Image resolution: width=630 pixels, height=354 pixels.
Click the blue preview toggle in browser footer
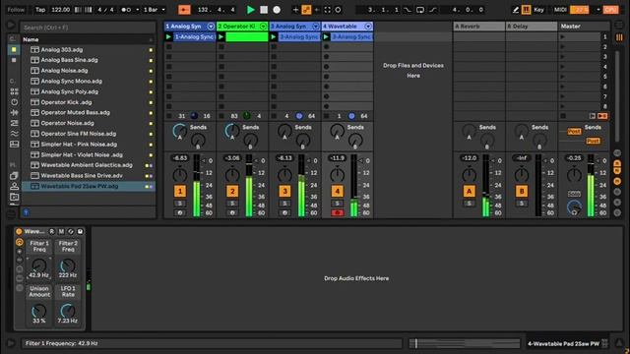(26, 212)
